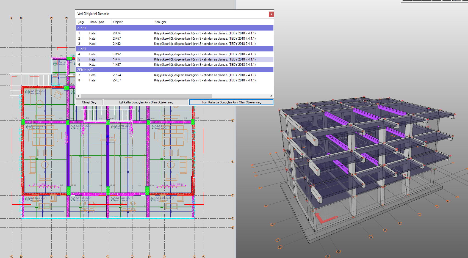Image resolution: width=468 pixels, height=258 pixels.
Task: Click the Hata cell in row 1
Action: (92, 33)
